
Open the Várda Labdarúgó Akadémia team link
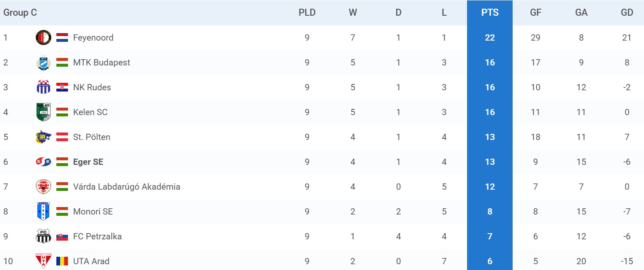click(127, 187)
